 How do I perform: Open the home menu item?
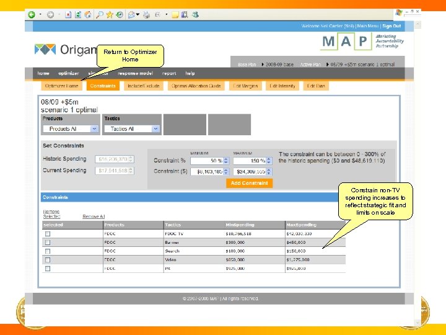point(43,73)
